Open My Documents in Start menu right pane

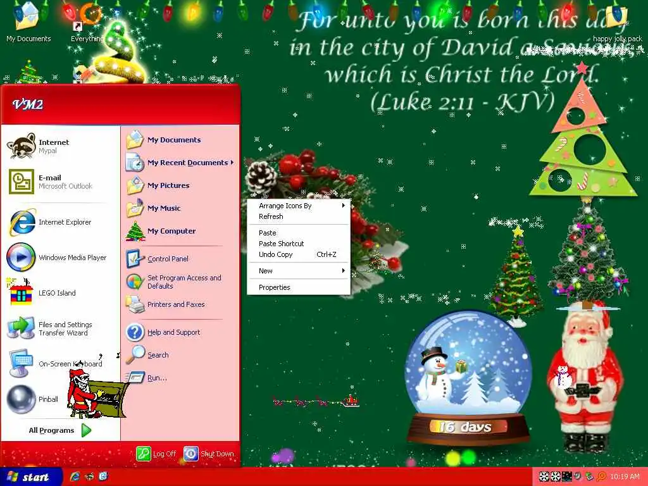[180, 140]
